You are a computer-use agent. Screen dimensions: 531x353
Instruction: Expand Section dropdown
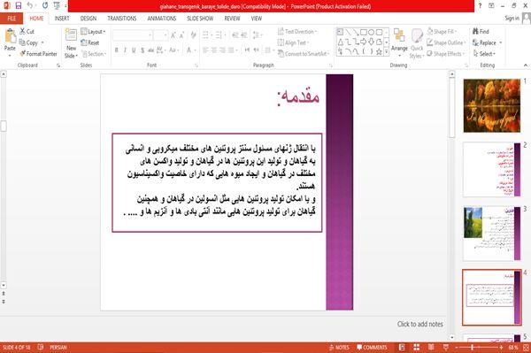(94, 54)
